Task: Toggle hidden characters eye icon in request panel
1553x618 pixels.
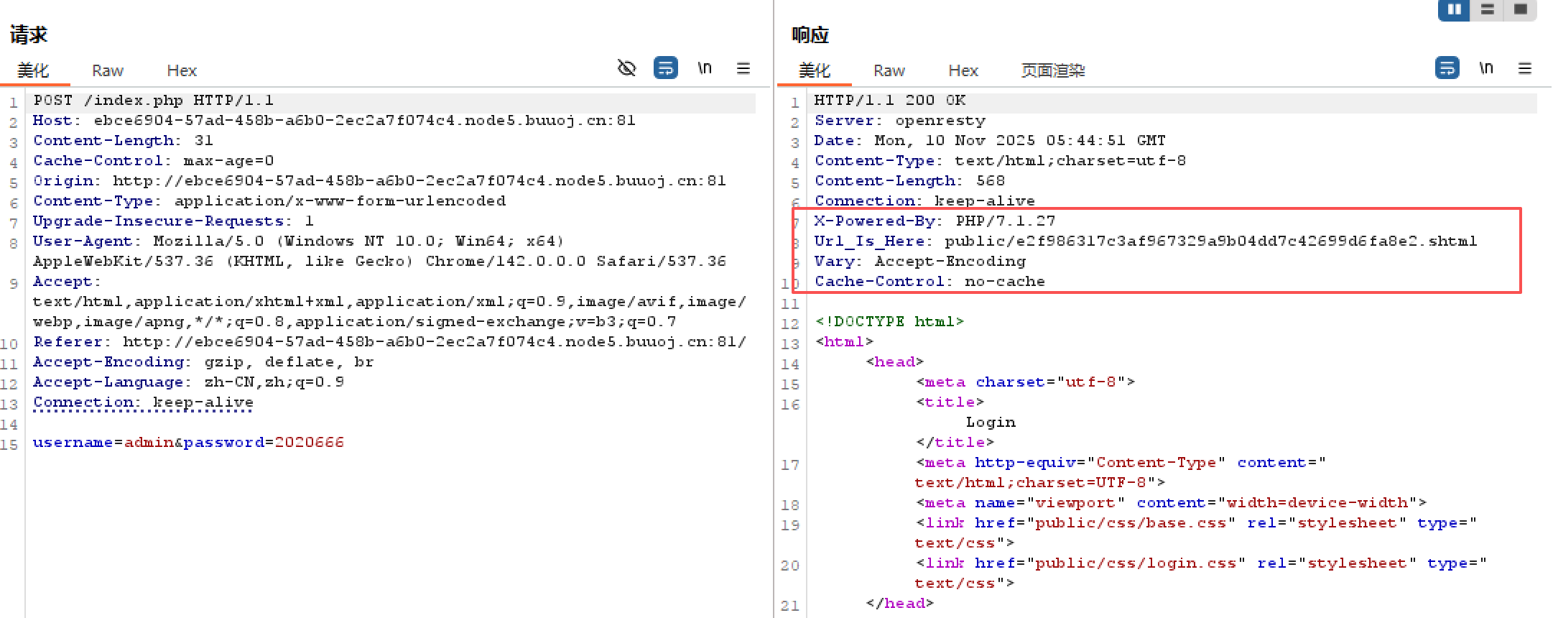Action: pos(627,68)
